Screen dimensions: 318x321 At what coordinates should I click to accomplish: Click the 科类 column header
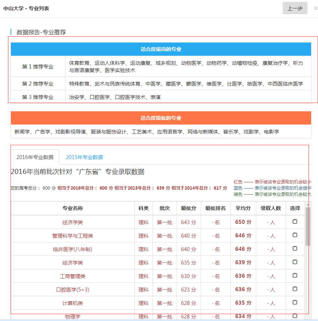[144, 208]
